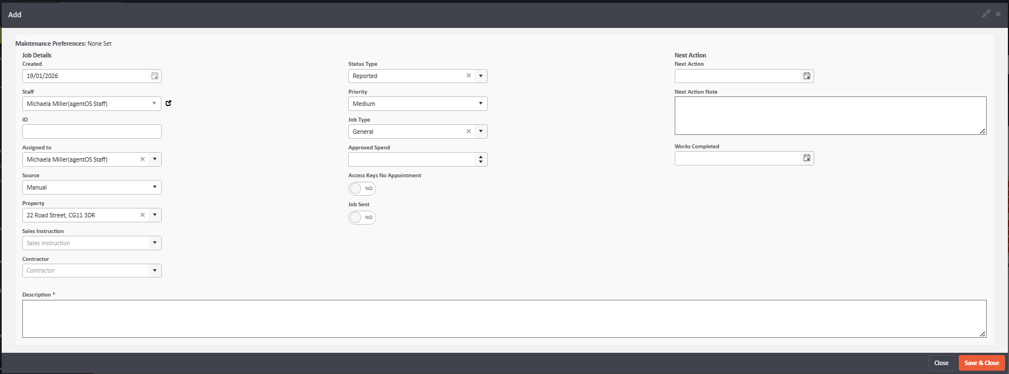Clear the Job Type General selection
This screenshot has width=1009, height=374.
click(468, 132)
